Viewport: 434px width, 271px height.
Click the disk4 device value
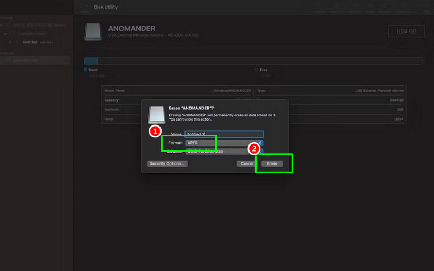[399, 119]
